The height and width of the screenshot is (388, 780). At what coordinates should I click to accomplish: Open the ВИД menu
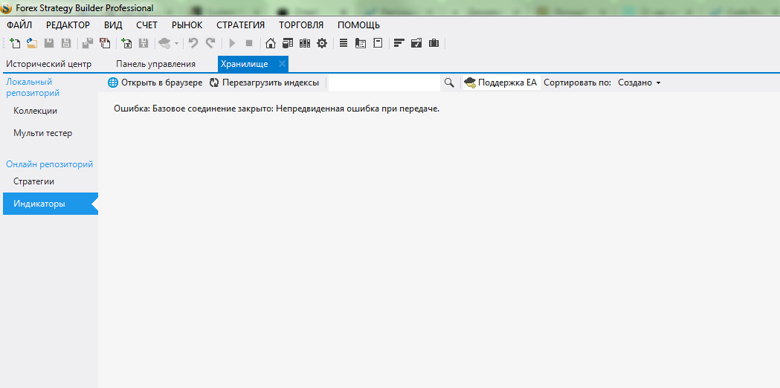[x=113, y=25]
